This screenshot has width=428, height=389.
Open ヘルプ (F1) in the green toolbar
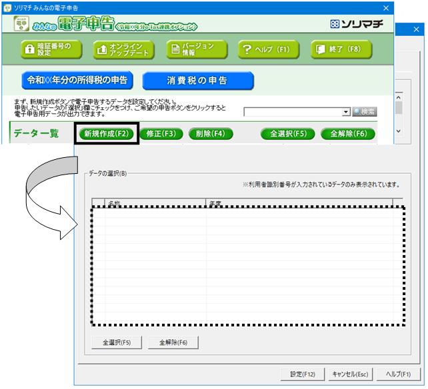[269, 49]
